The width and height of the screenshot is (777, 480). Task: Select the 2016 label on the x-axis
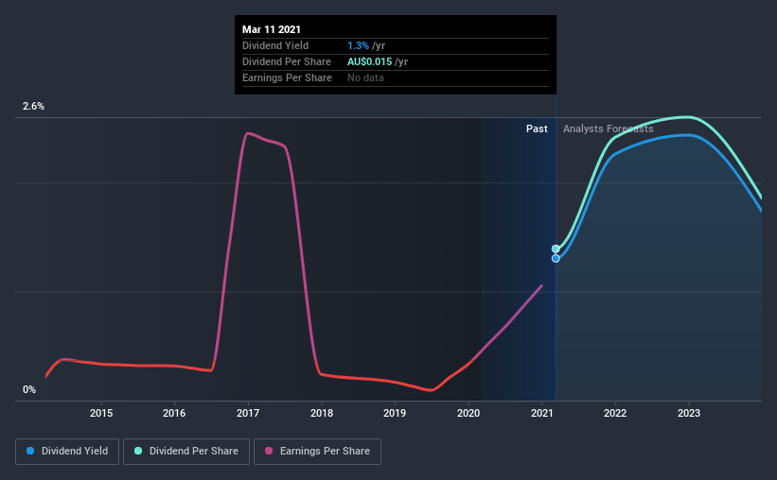click(174, 413)
